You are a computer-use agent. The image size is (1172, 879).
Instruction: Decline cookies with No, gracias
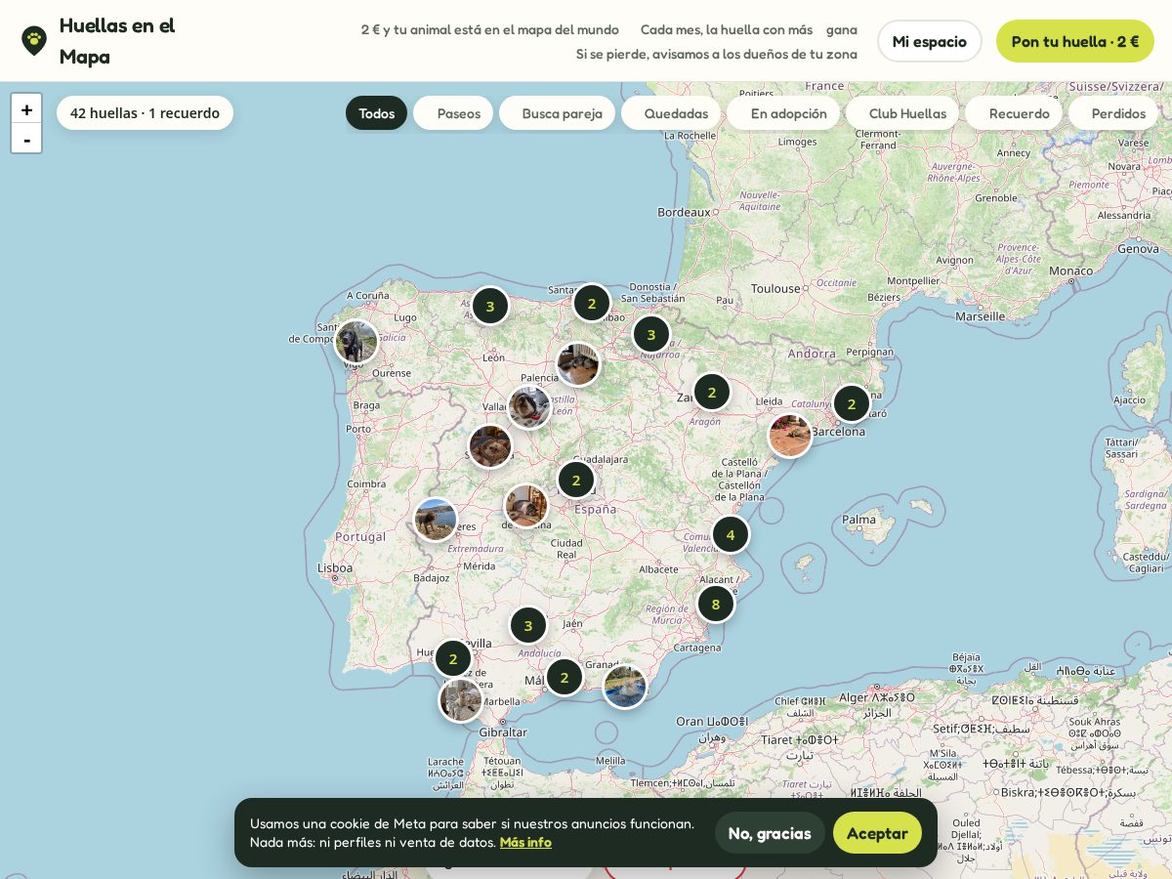(770, 833)
